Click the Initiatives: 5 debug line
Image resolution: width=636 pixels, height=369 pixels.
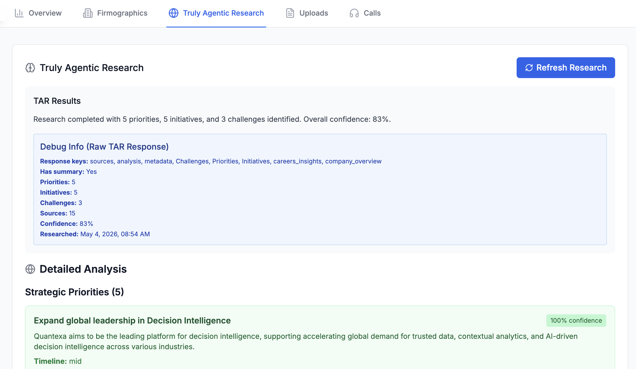click(59, 193)
